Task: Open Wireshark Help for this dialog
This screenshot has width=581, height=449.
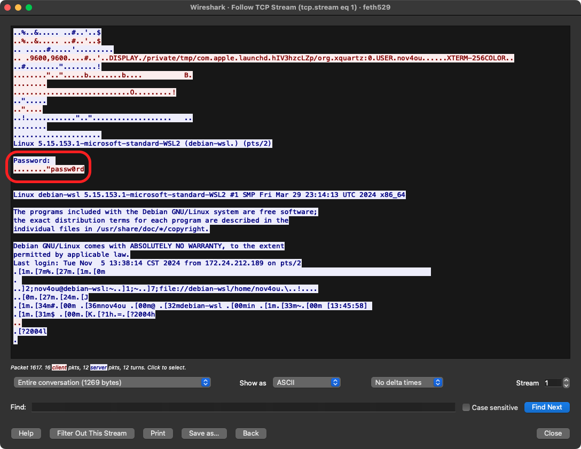Action: click(x=26, y=433)
